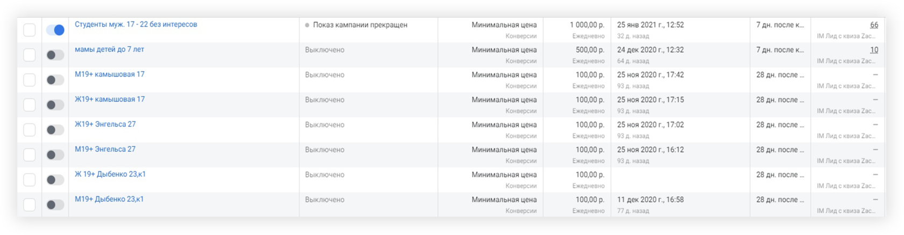Image resolution: width=904 pixels, height=235 pixels.
Task: Select the Ж 19+ Дыбенко 23,к1 checkbox
Action: pos(30,180)
